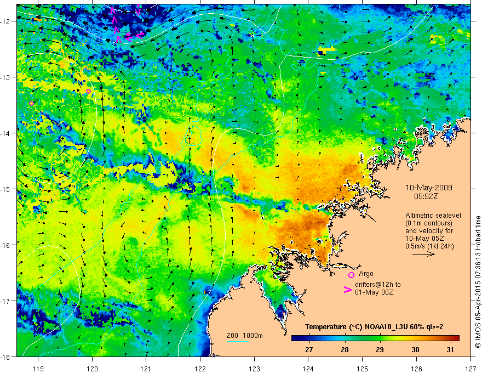The image size is (482, 373).
Task: Select the westernmost Argo float marker on map
Action: coord(31,104)
